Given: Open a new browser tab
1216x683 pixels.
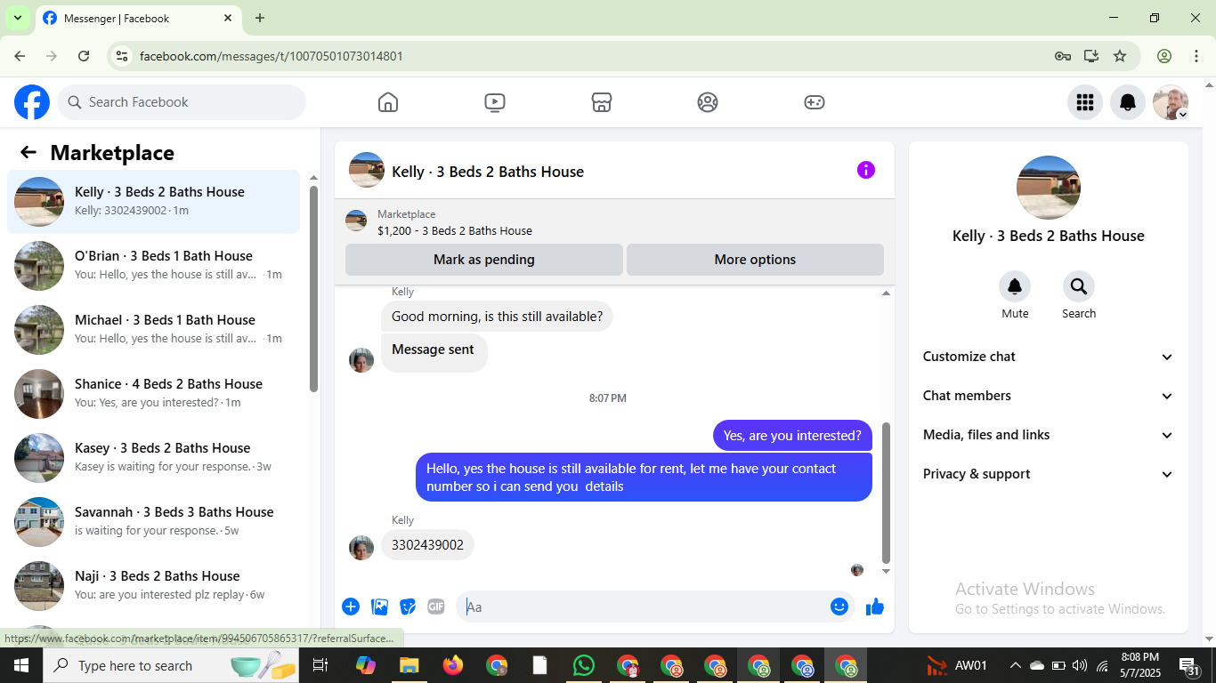Looking at the screenshot, I should (260, 18).
